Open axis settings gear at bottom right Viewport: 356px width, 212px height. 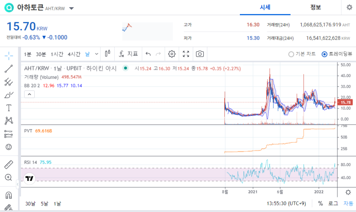[348, 192]
